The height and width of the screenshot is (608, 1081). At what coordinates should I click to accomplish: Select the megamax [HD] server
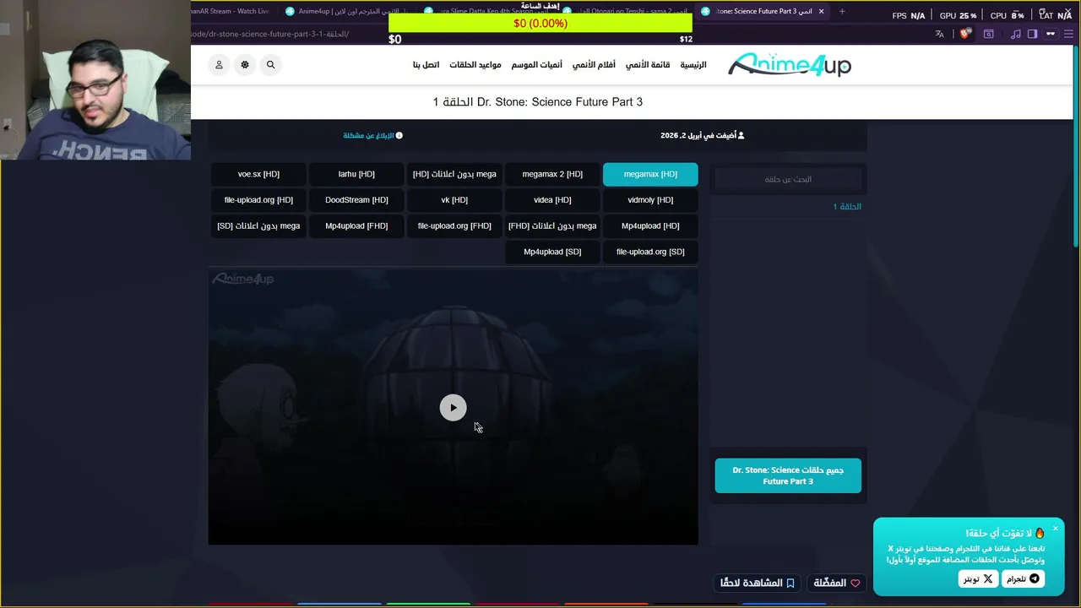[650, 174]
